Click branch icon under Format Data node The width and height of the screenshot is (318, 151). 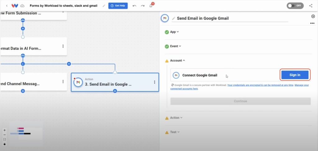pyautogui.click(x=23, y=56)
